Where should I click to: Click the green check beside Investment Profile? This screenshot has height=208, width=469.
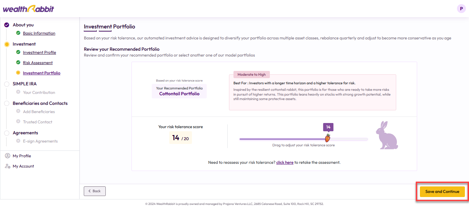coord(18,52)
